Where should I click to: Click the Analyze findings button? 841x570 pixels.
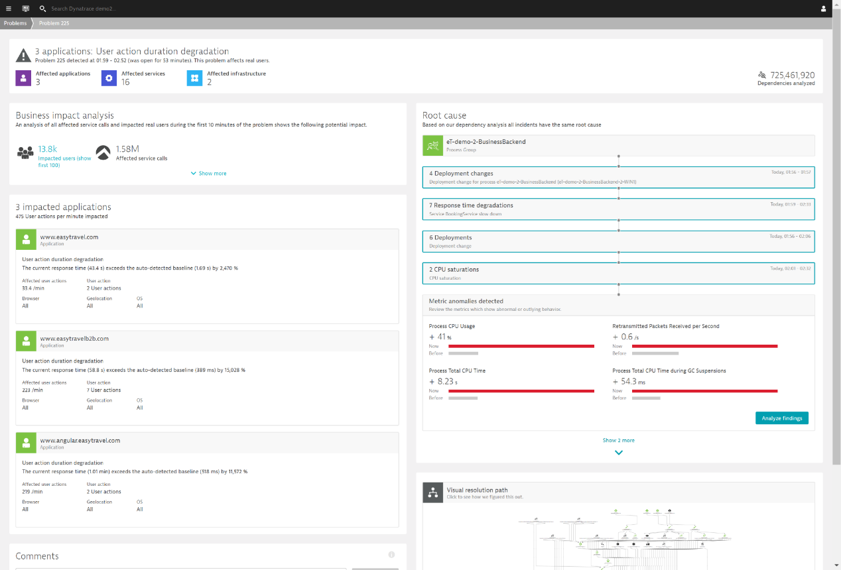[781, 418]
